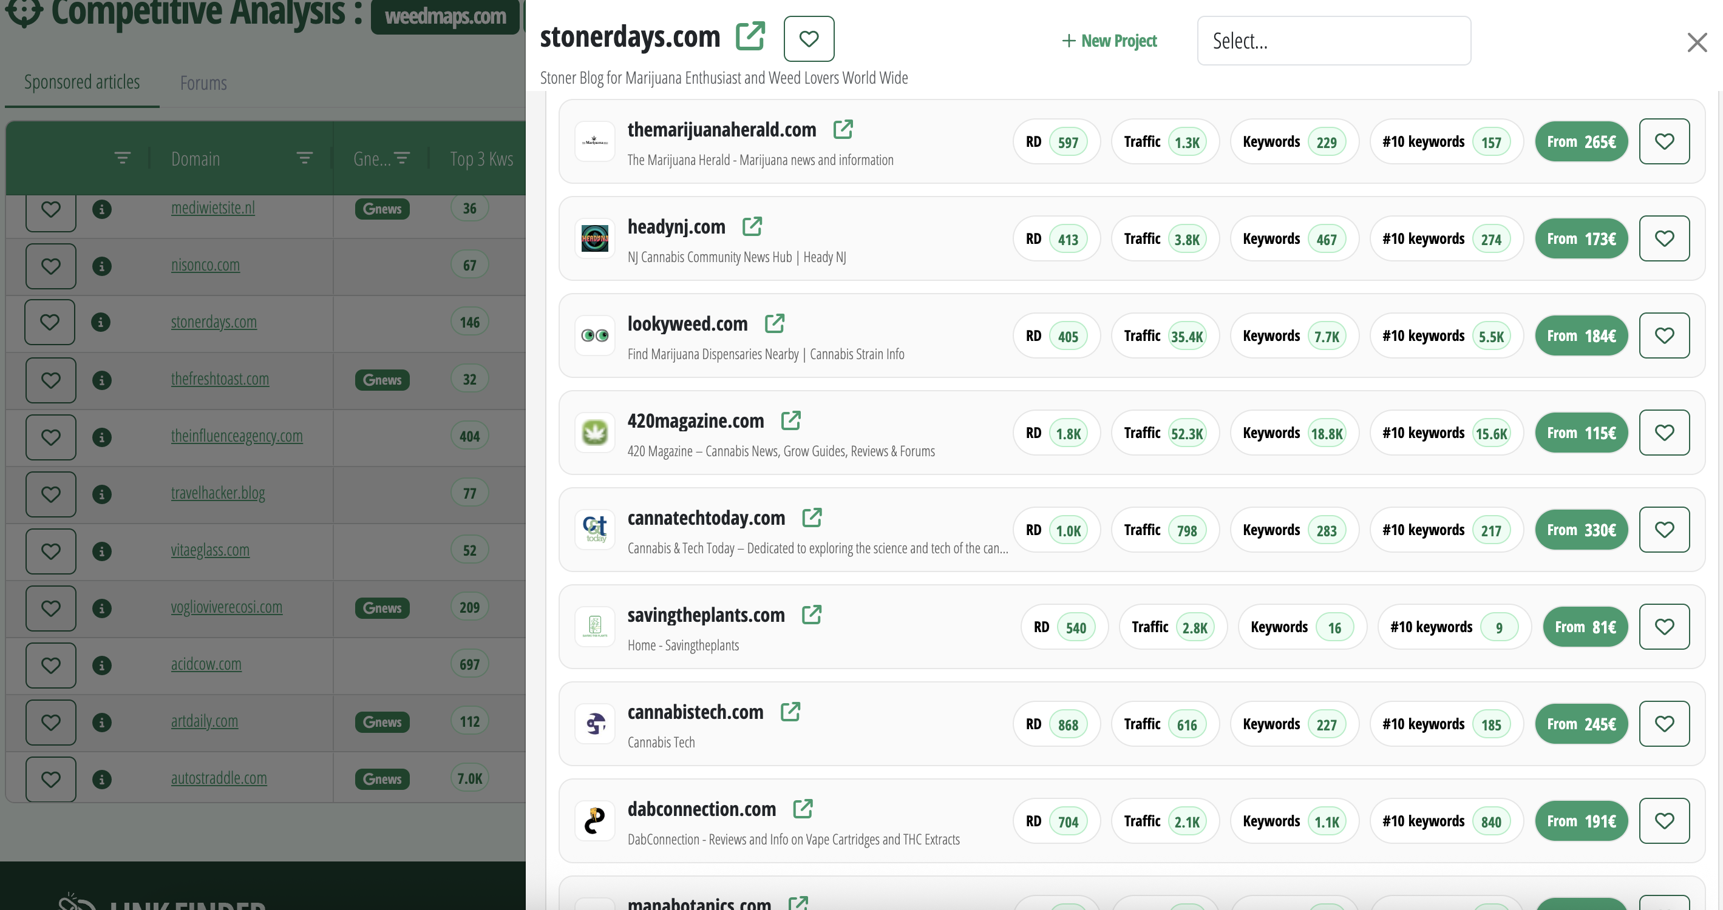The width and height of the screenshot is (1723, 910).
Task: Click the From 245€ price button
Action: pos(1581,724)
